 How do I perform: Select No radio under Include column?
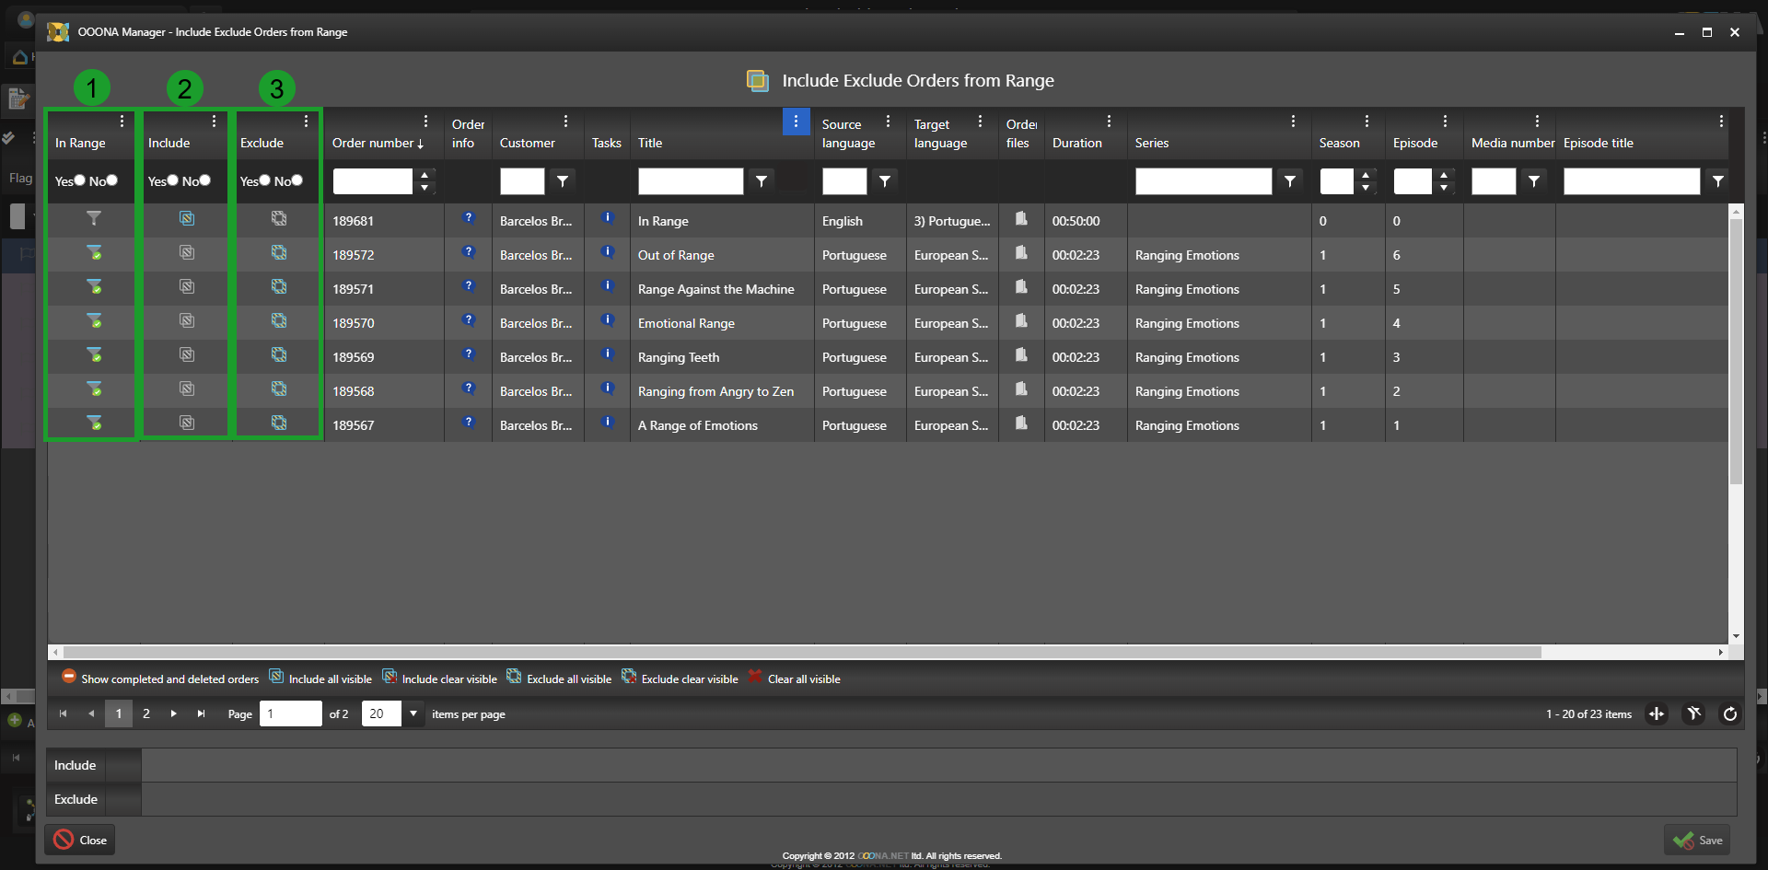(x=204, y=180)
